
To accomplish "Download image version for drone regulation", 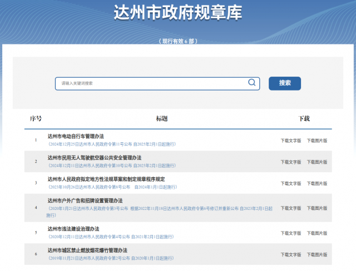I will point(317,162).
